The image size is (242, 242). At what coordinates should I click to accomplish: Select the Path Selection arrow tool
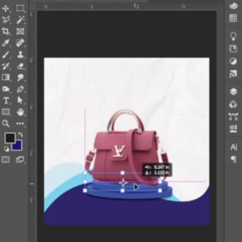(x=20, y=100)
